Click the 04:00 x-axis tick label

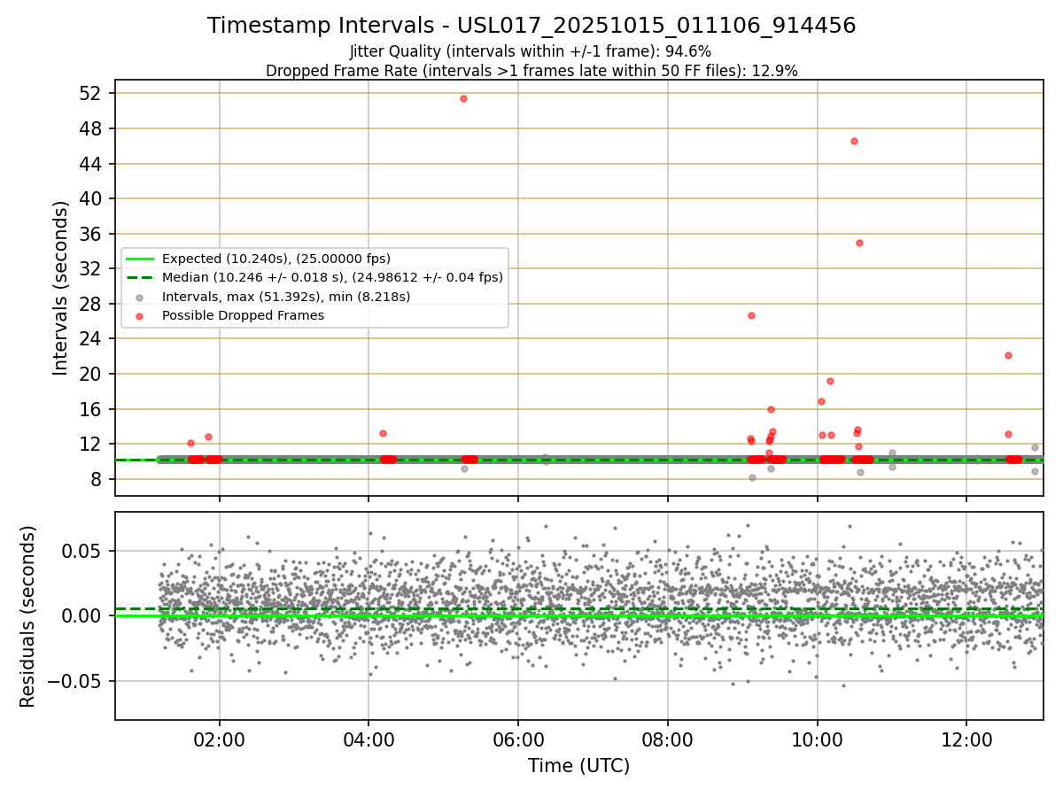pos(369,740)
